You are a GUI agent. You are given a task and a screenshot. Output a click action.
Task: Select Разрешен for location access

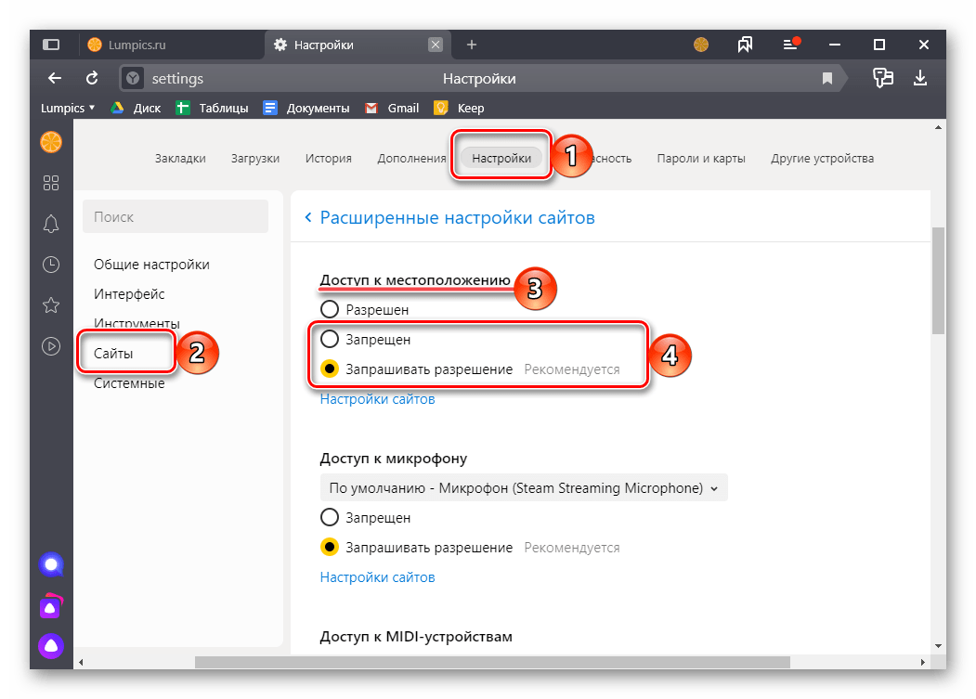330,309
